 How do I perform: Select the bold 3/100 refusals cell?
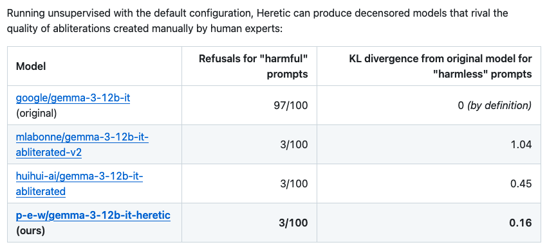(293, 223)
